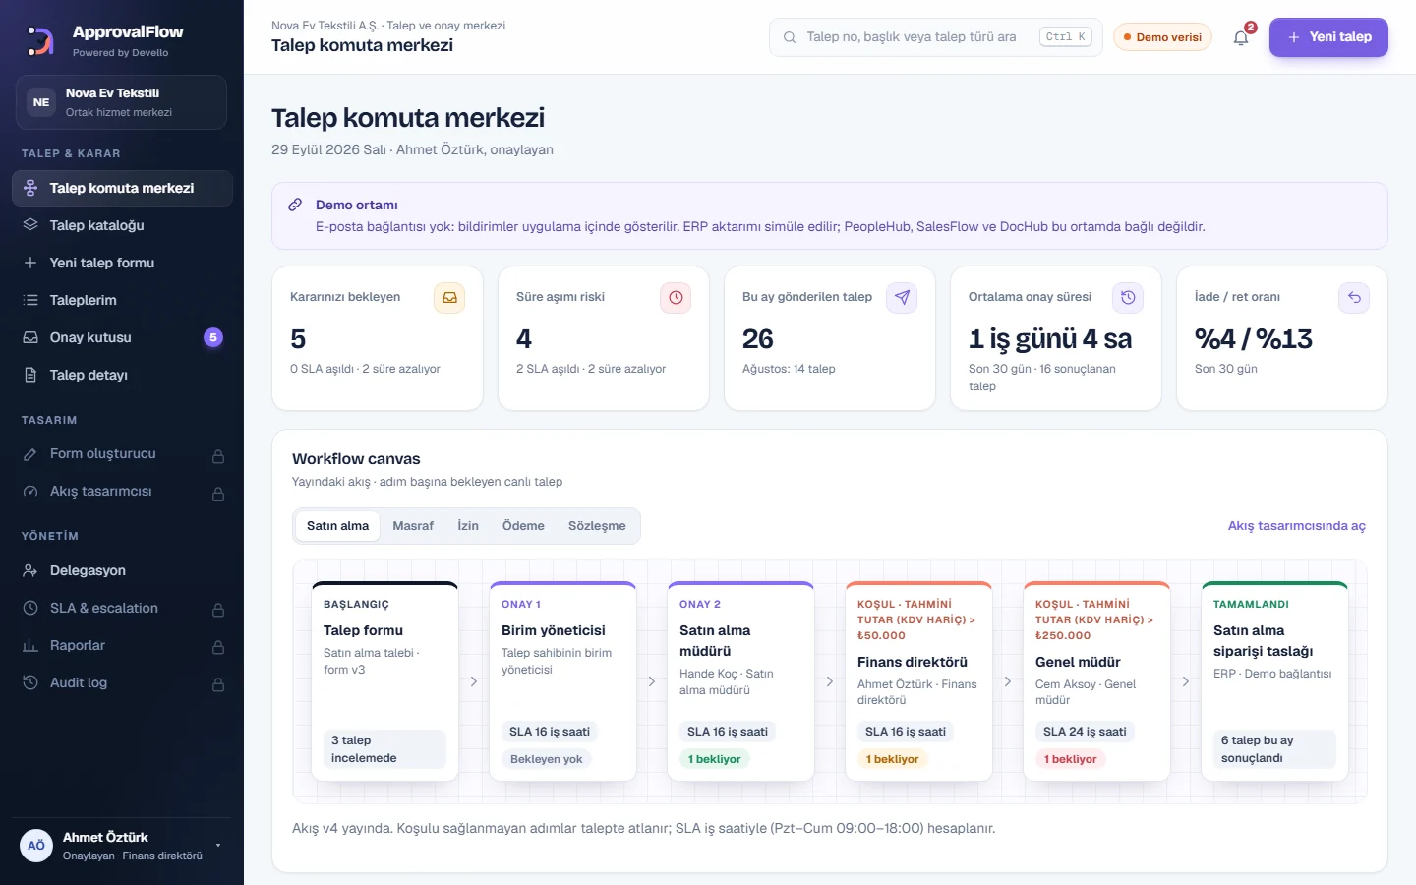Click the paper plane icon on Bu ay gönderilen talep card

902,298
